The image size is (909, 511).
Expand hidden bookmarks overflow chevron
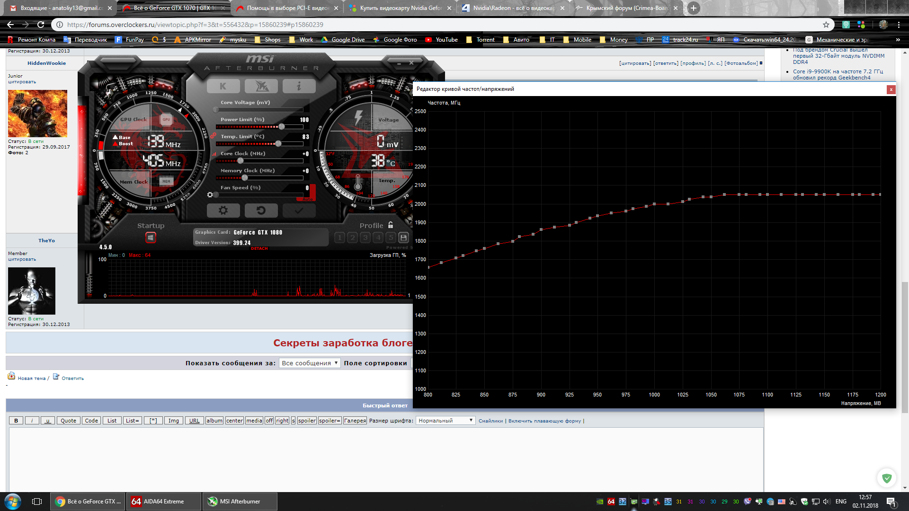coord(898,40)
